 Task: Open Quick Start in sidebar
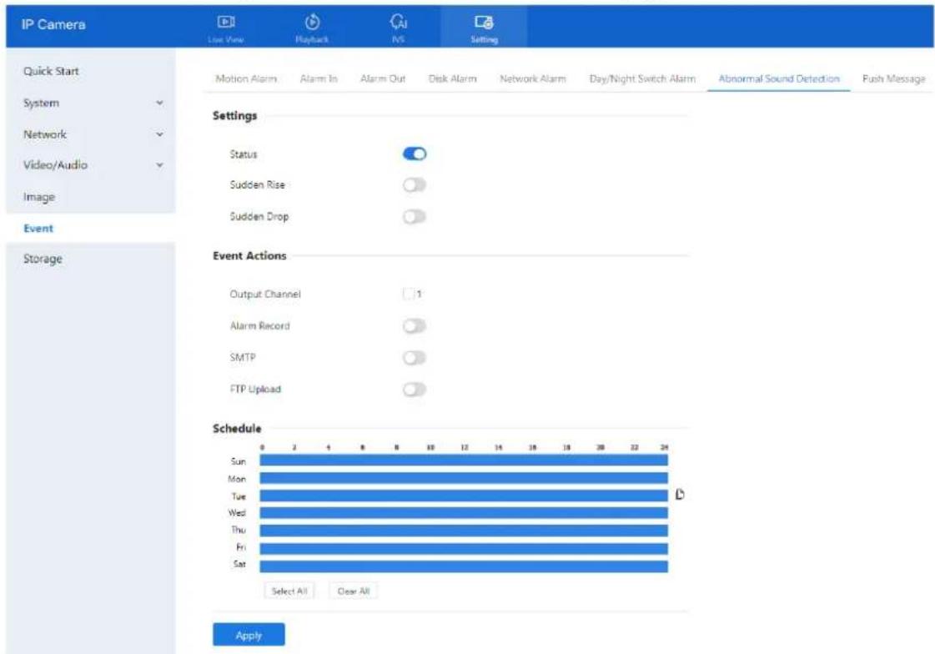[51, 71]
